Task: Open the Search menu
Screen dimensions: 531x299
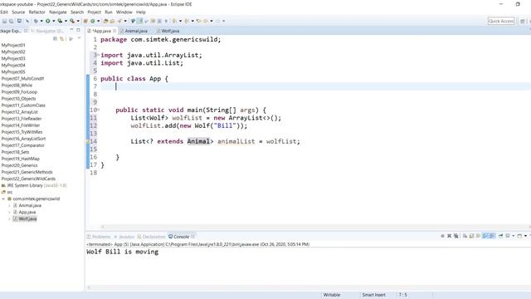Action: 77,12
